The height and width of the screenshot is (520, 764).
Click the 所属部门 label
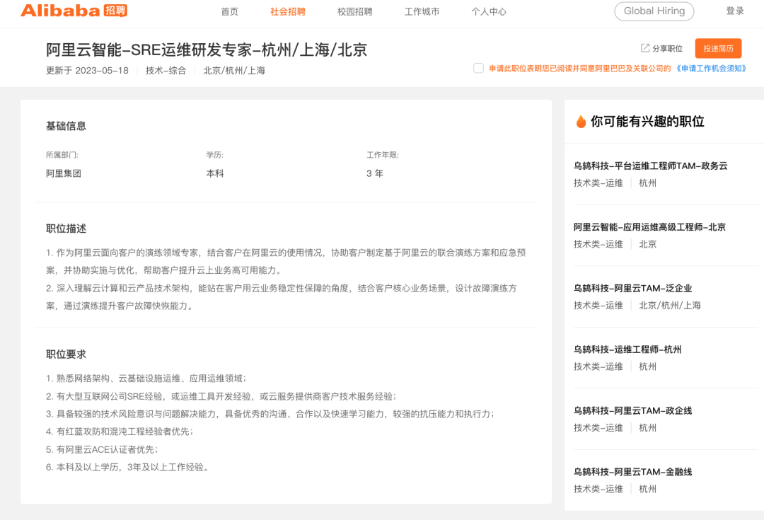[62, 155]
